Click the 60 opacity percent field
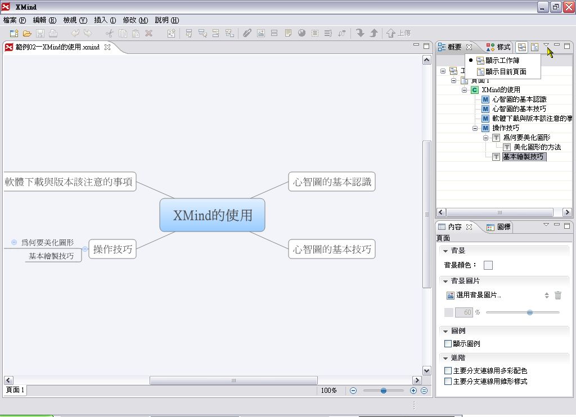The image size is (576, 417). pyautogui.click(x=463, y=312)
